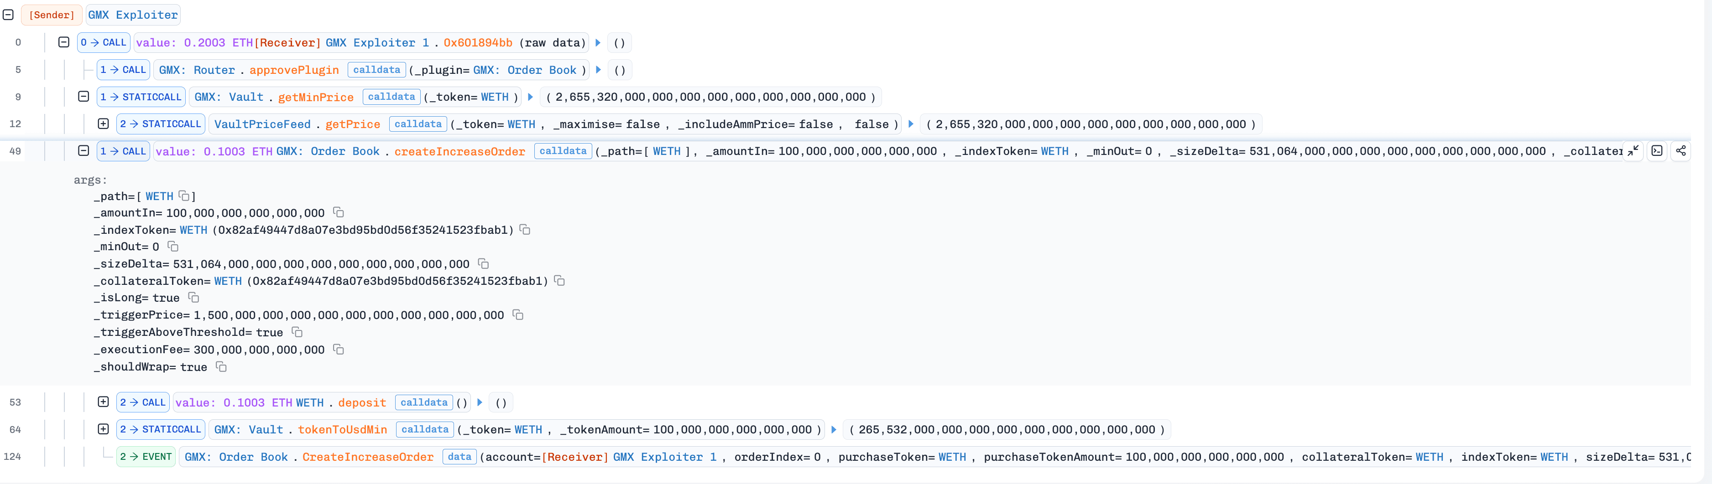Click the calldata tag on approvePlugin row
The width and height of the screenshot is (1712, 484).
pos(376,70)
